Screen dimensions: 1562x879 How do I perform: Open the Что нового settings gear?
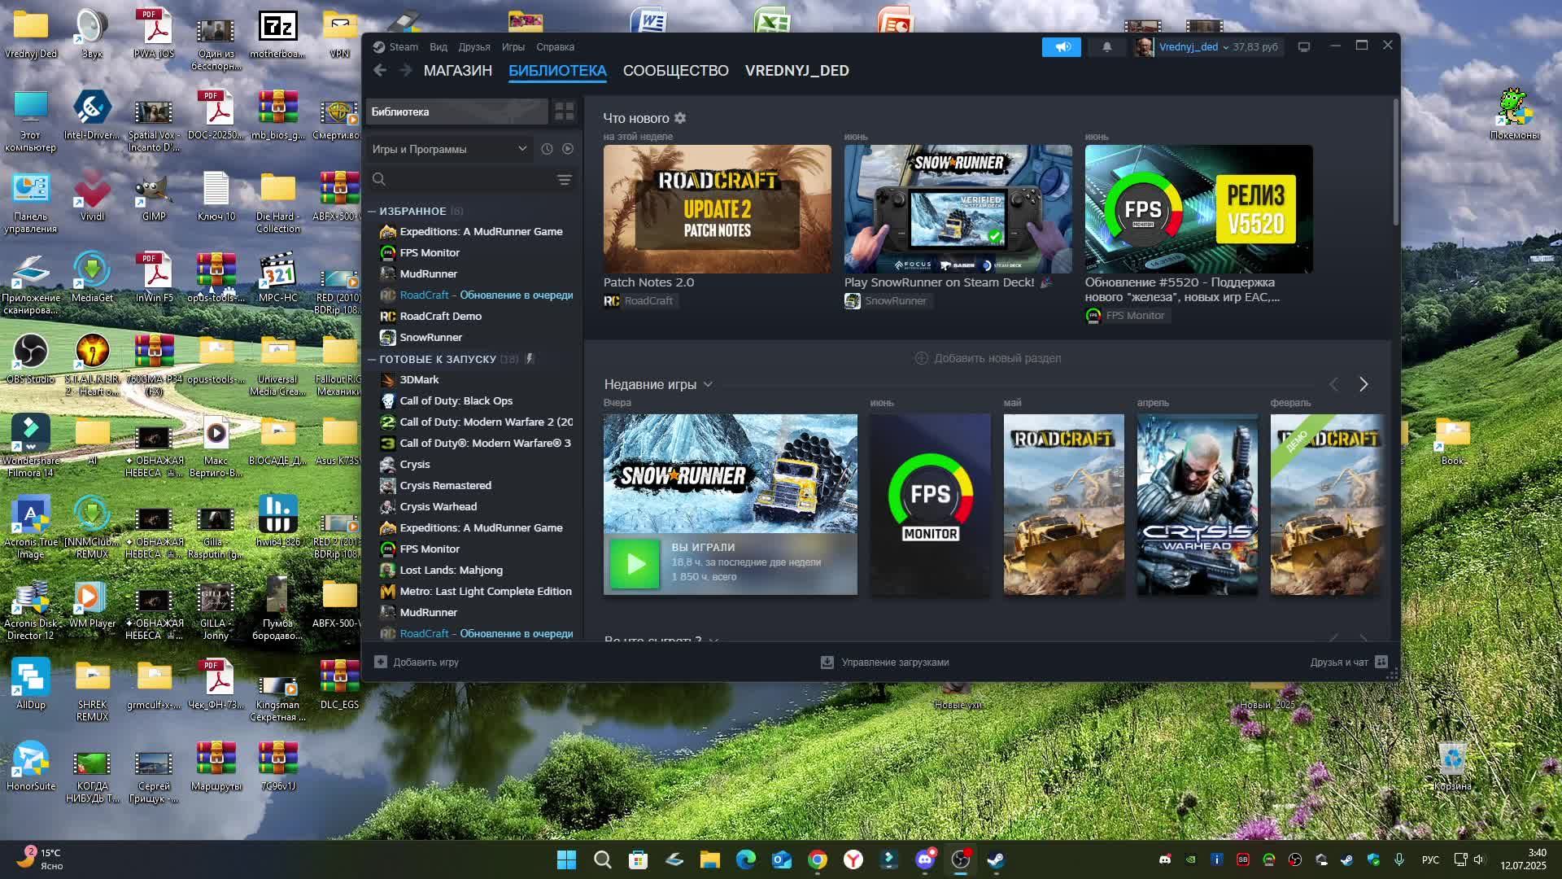tap(680, 118)
